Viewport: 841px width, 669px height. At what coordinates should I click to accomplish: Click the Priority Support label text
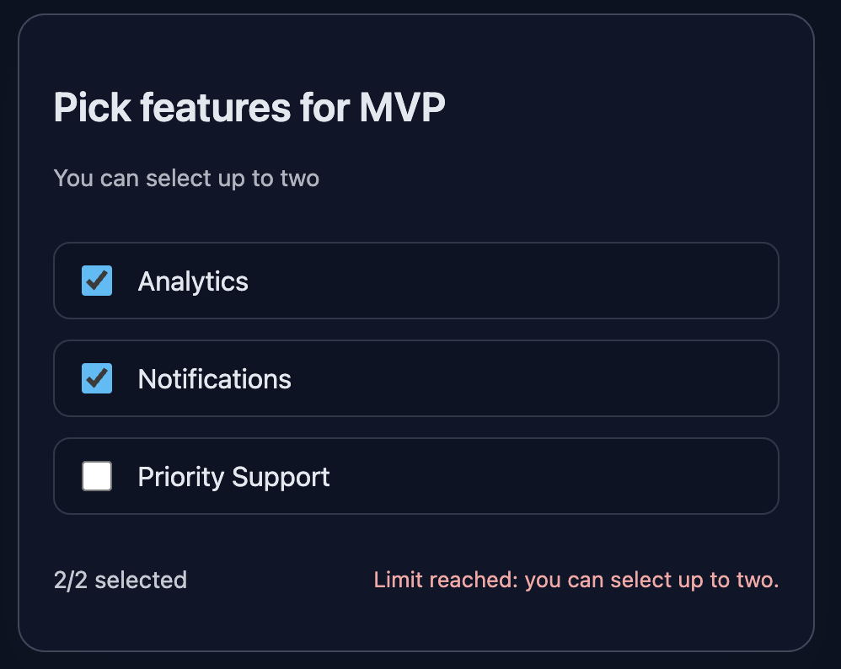click(233, 477)
